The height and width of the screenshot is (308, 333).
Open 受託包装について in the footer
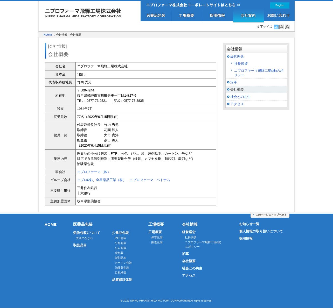[x=86, y=233]
